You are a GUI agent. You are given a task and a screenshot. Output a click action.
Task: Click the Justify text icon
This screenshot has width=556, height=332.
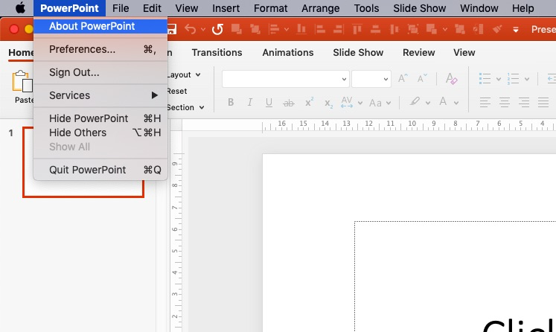(543, 102)
